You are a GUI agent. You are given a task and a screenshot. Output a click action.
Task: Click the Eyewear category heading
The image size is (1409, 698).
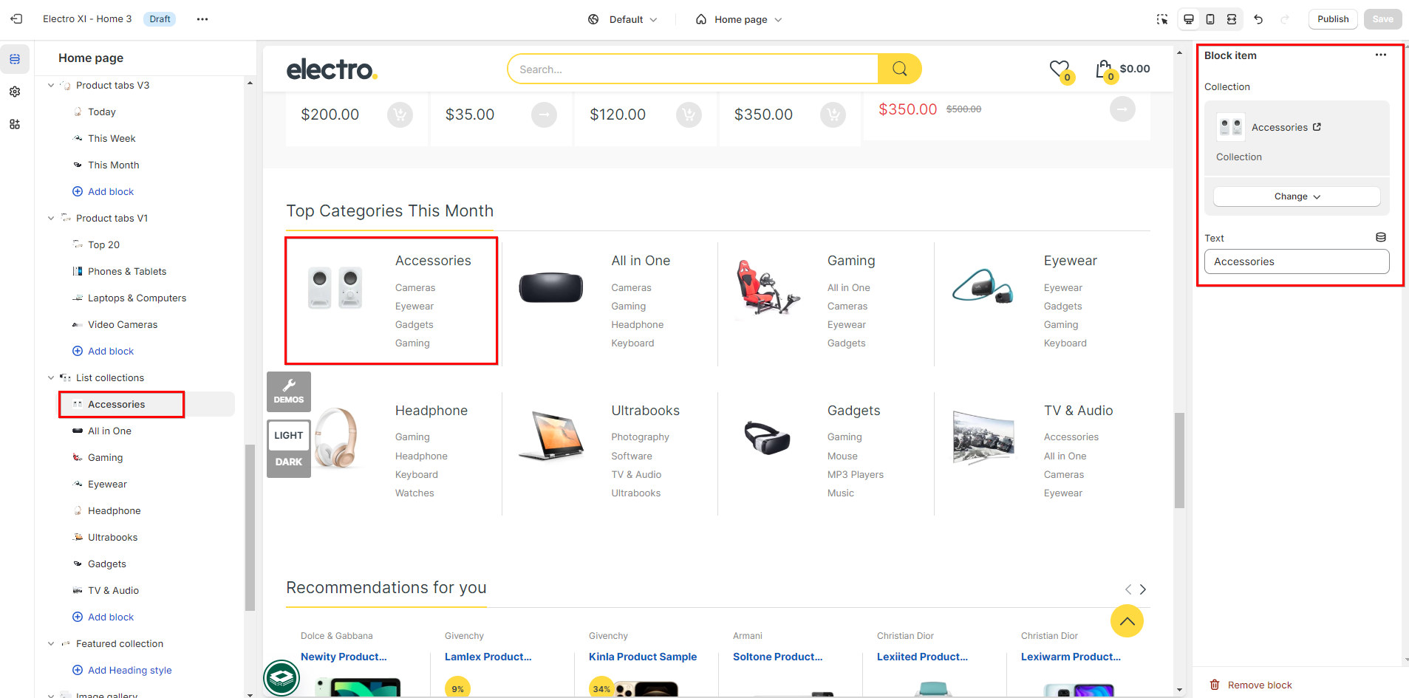[1070, 261]
